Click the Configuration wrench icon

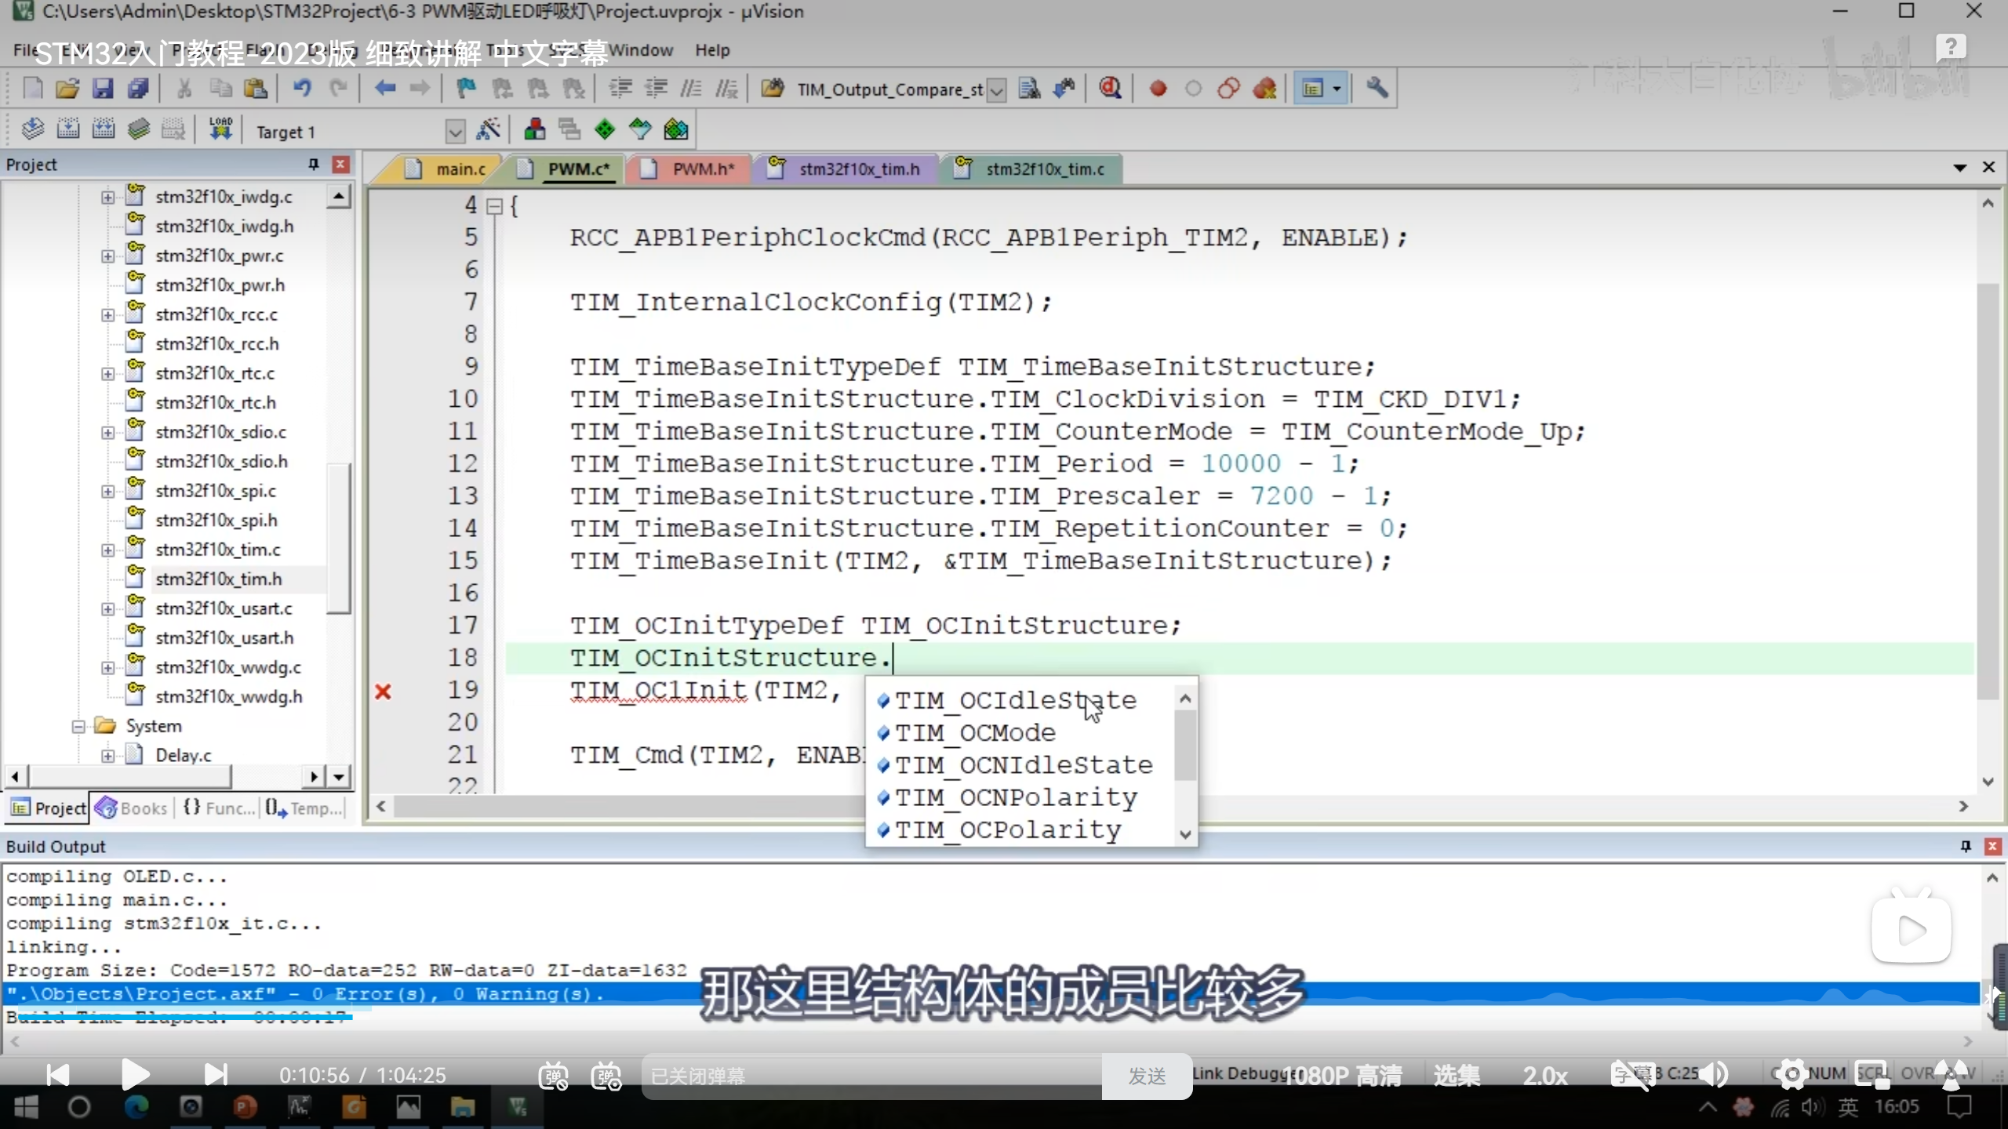[x=1377, y=89]
